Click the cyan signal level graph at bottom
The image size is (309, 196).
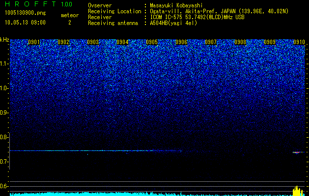[x=151, y=194]
